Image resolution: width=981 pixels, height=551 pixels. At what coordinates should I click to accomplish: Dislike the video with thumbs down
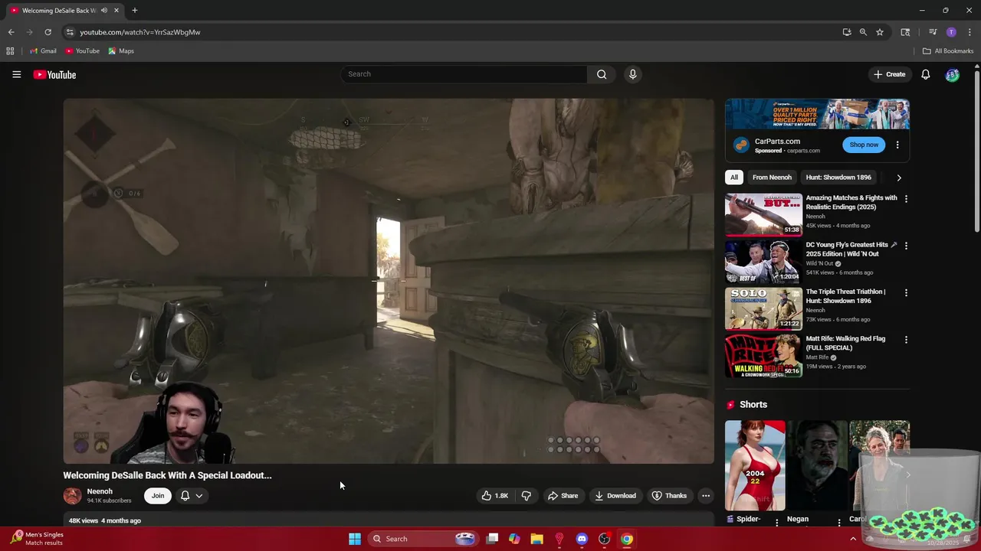[x=526, y=496]
